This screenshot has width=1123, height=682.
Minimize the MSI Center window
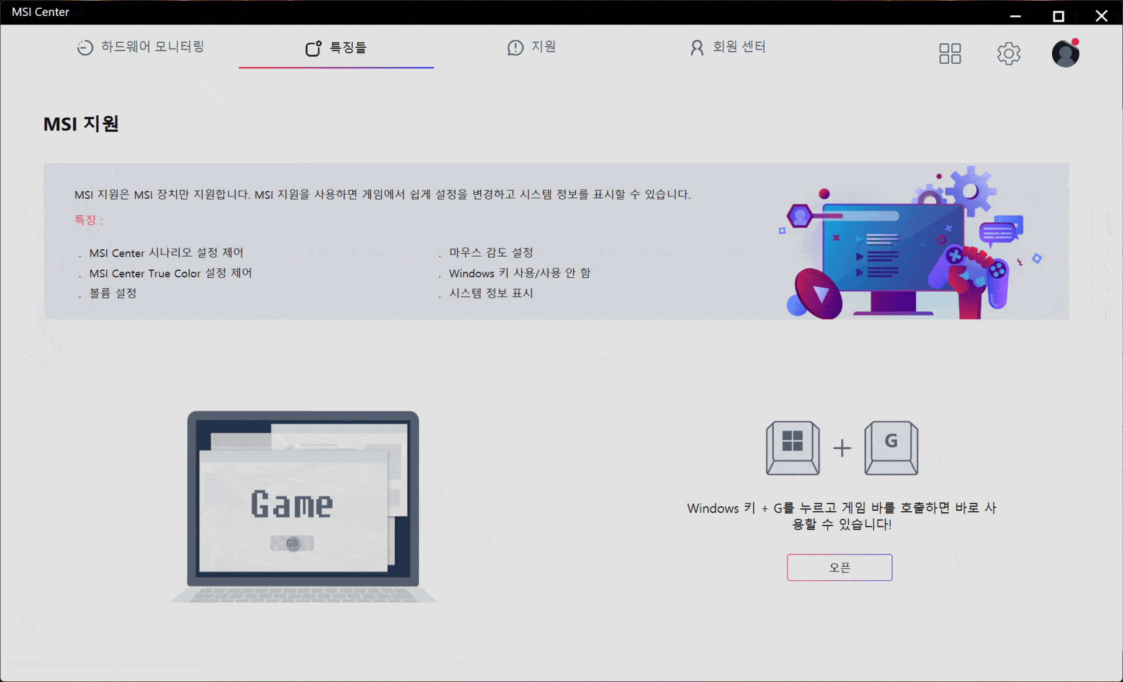1015,16
